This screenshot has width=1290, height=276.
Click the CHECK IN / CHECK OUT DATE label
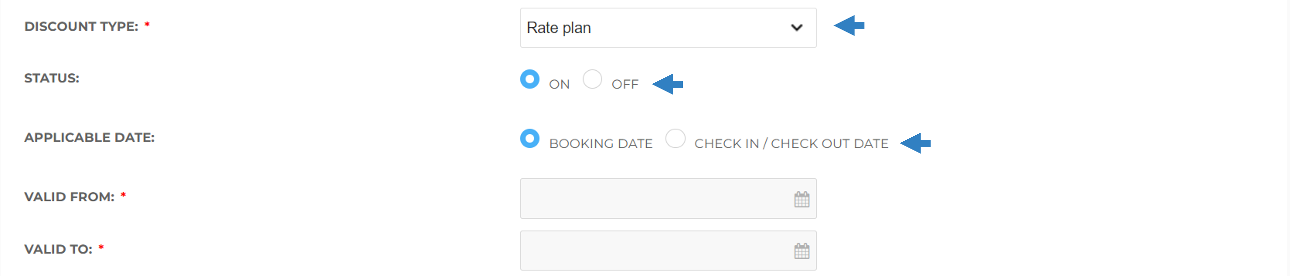(791, 143)
